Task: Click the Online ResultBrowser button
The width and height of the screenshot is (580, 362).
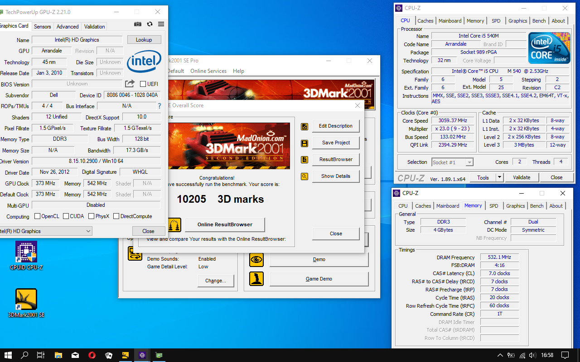Action: click(x=225, y=224)
